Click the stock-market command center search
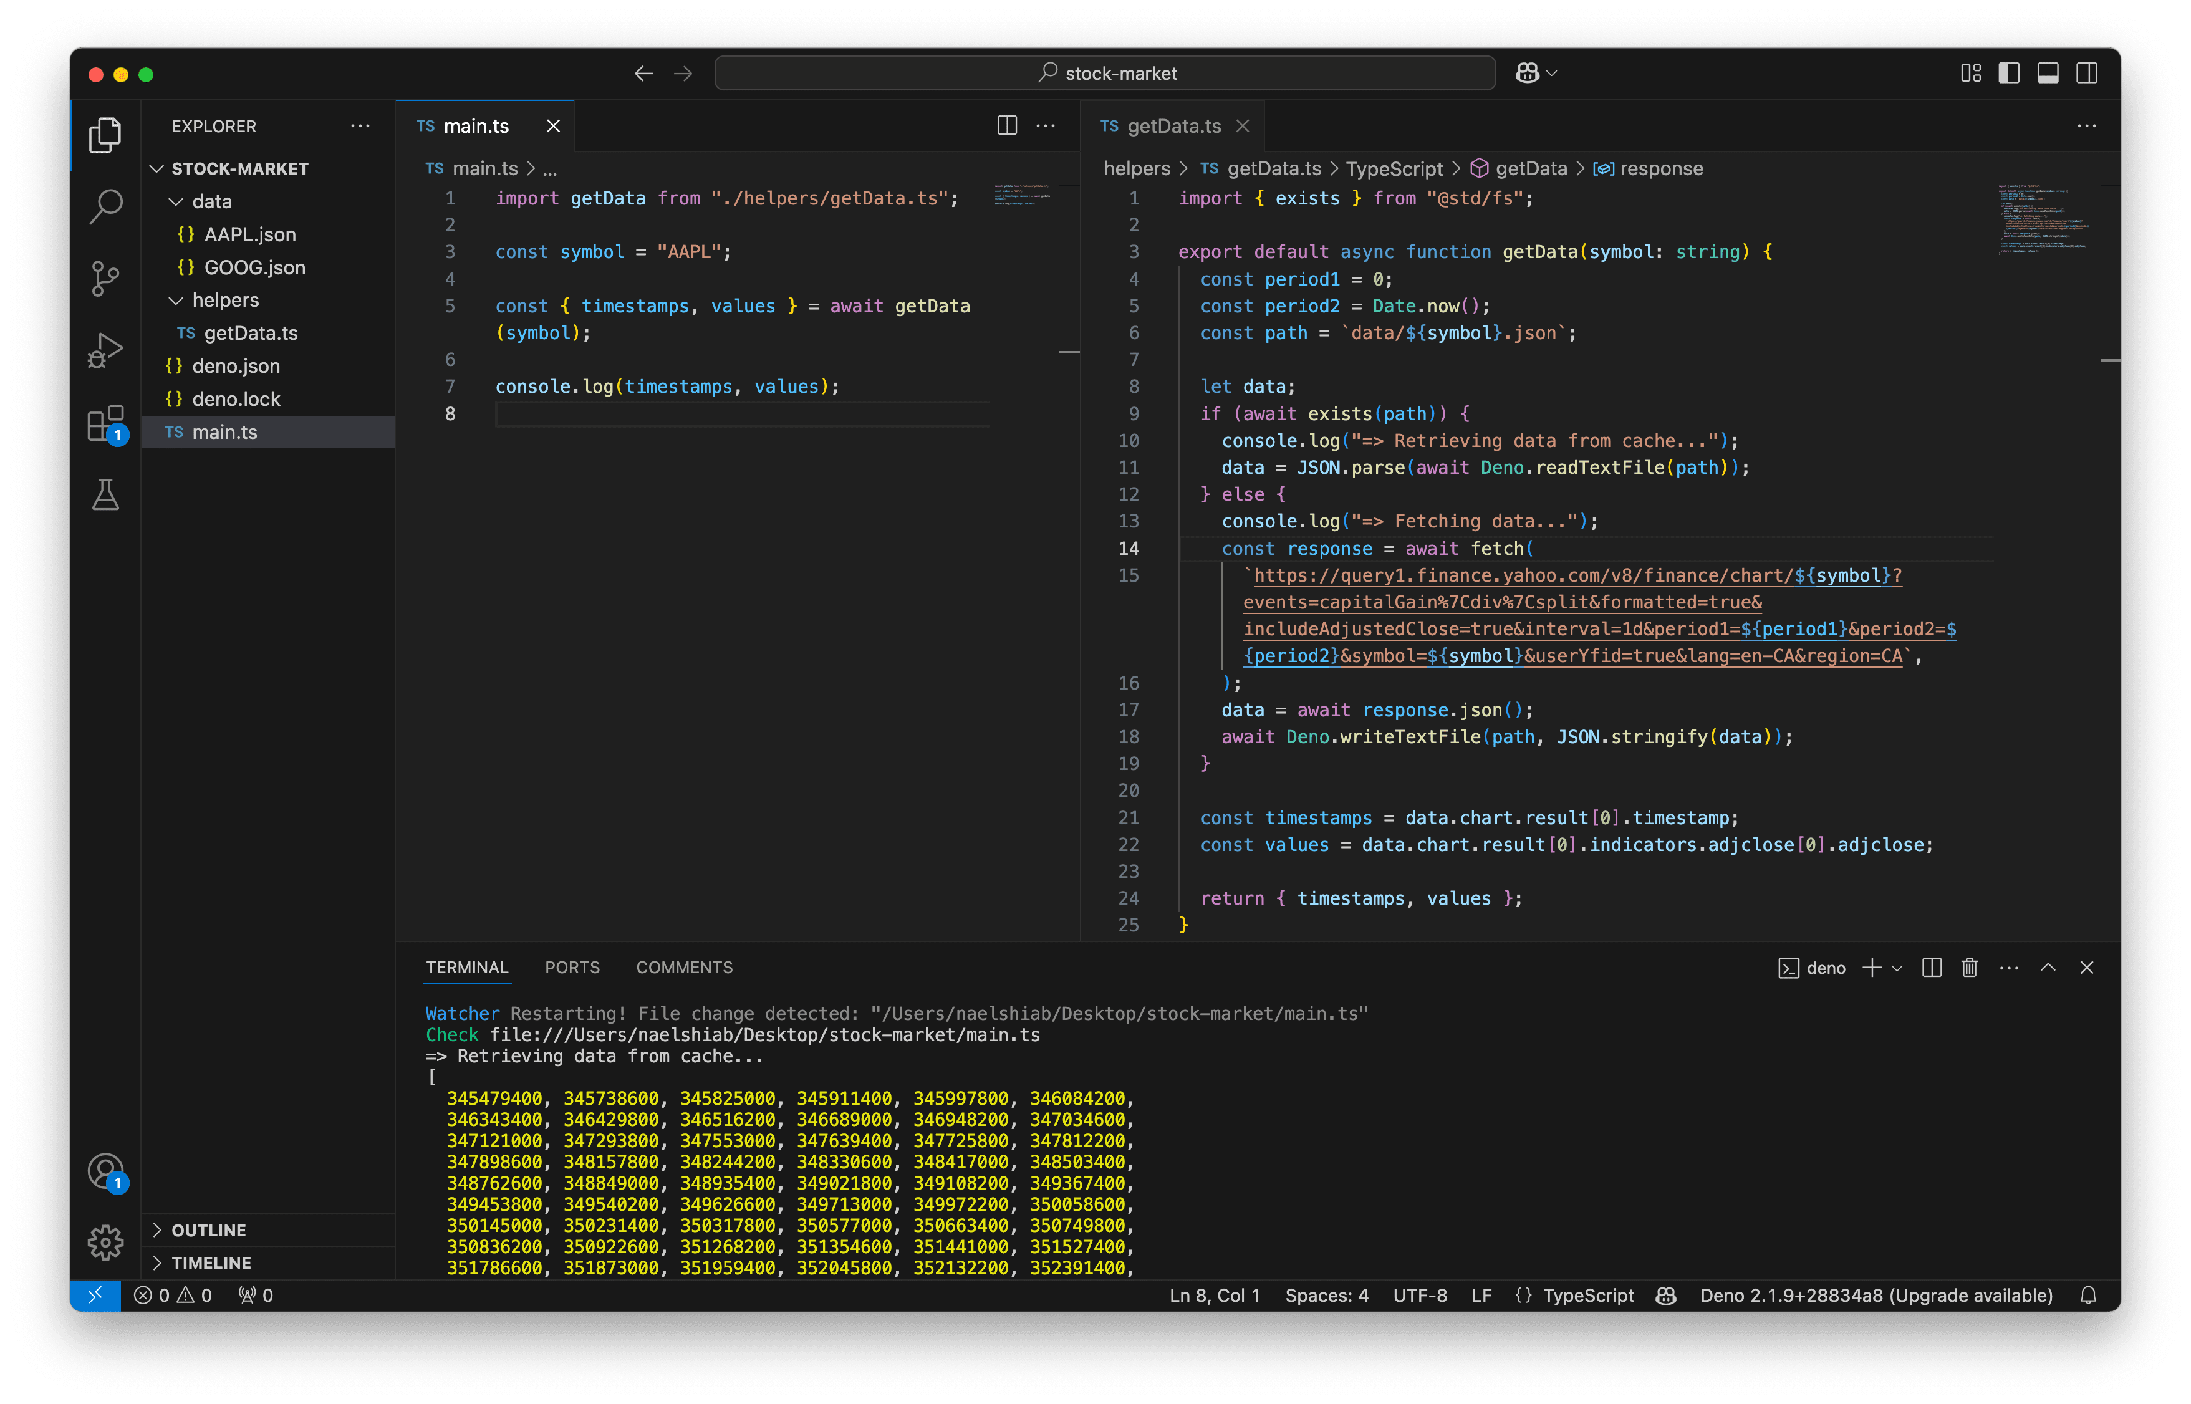 pyautogui.click(x=1105, y=73)
